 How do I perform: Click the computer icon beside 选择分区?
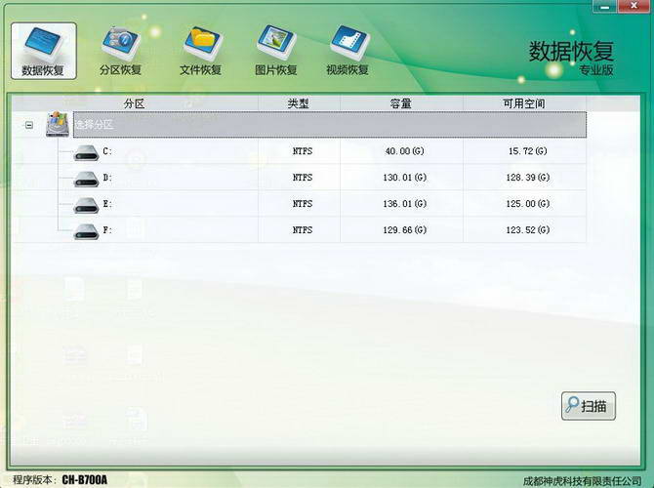59,125
